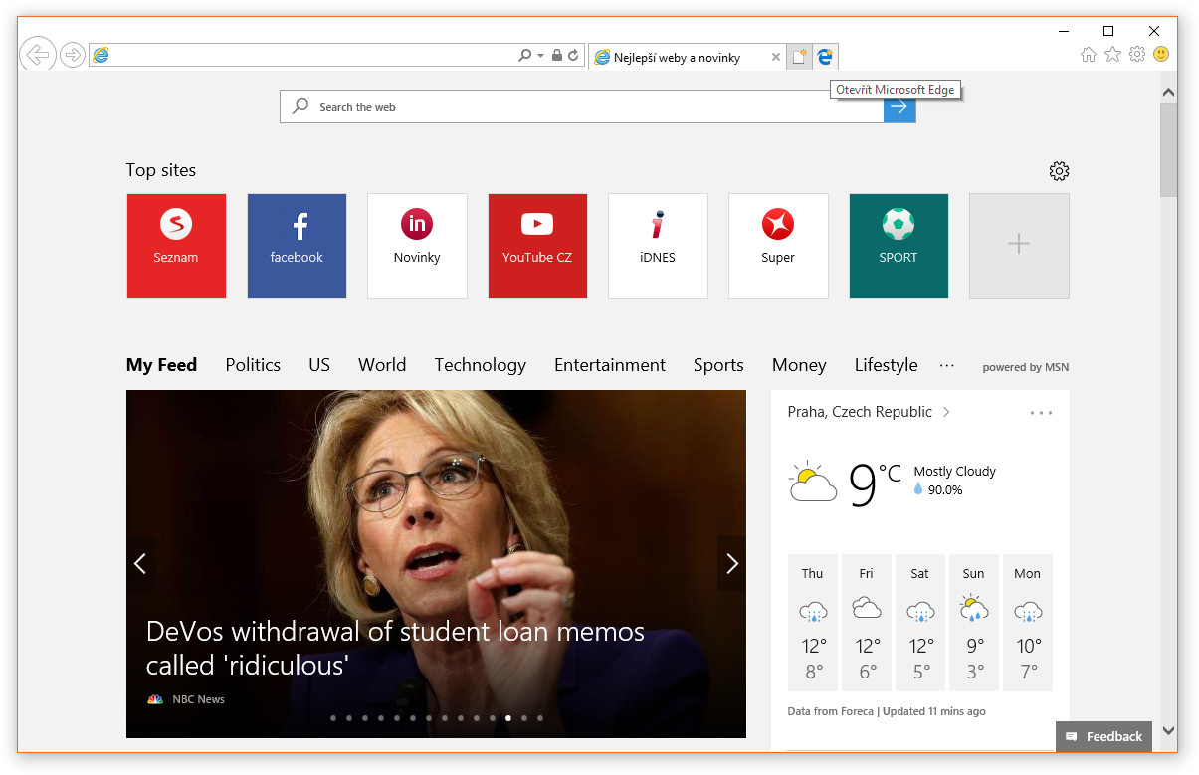Viewport: 1199px width, 775px height.
Task: Switch to the Sports feed tab
Action: [x=718, y=365]
